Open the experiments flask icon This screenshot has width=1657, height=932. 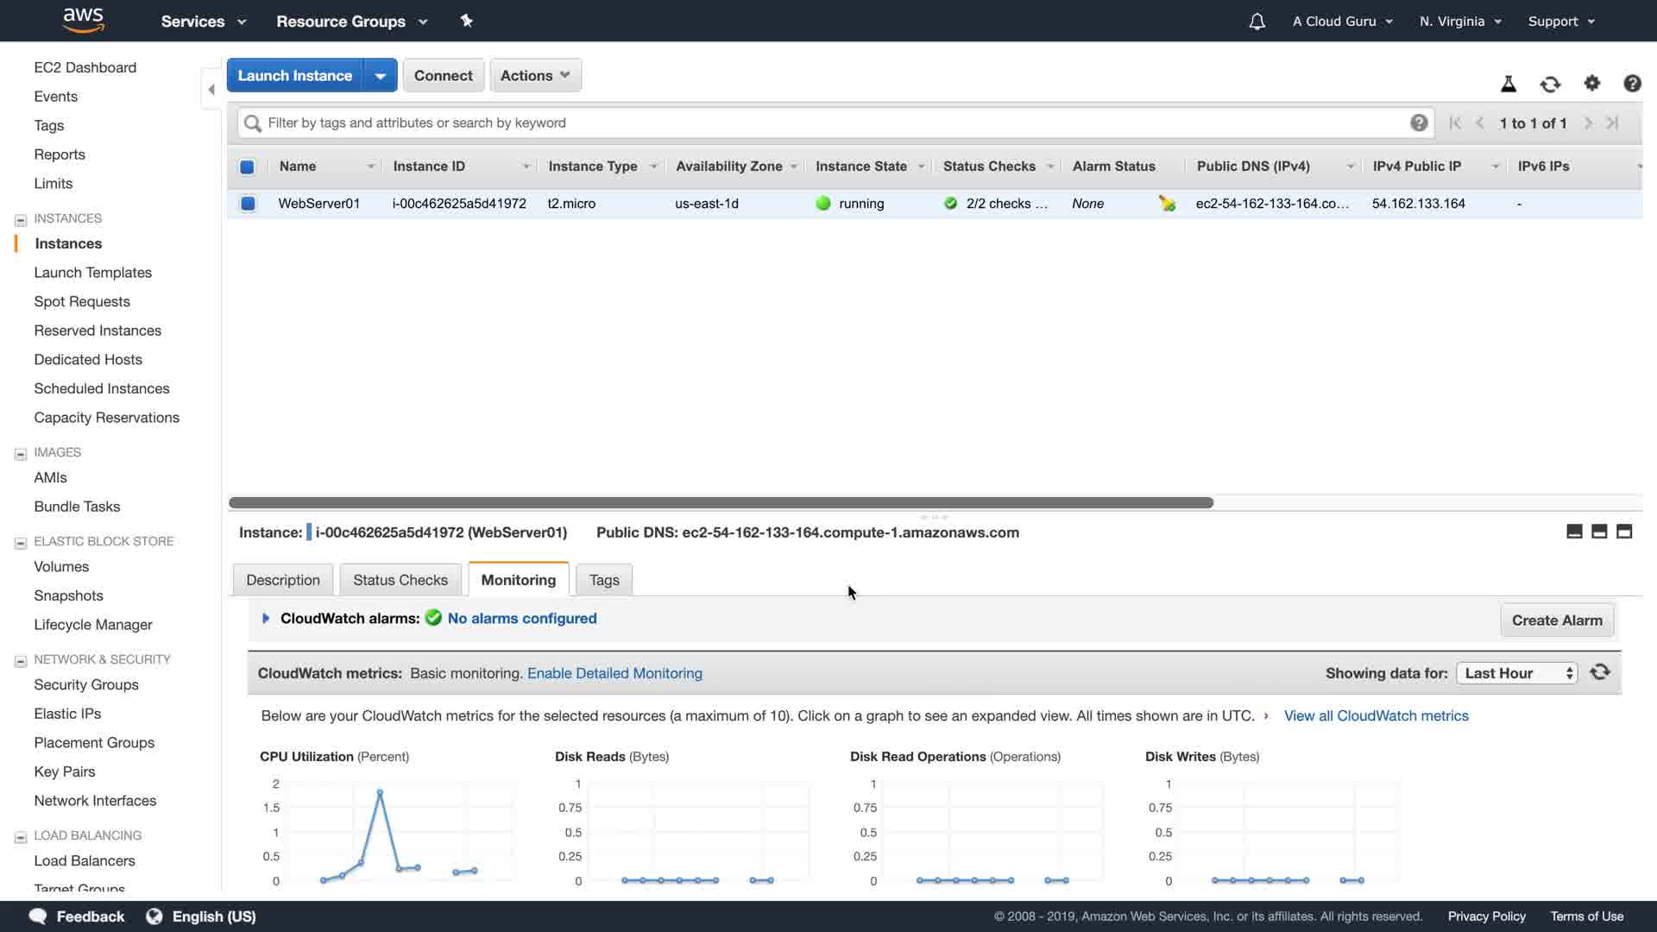click(1509, 84)
